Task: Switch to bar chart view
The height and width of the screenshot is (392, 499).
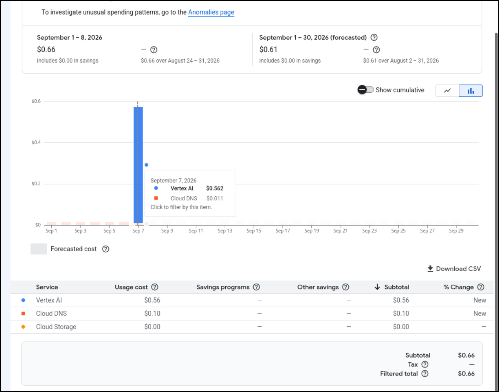Action: [x=471, y=90]
